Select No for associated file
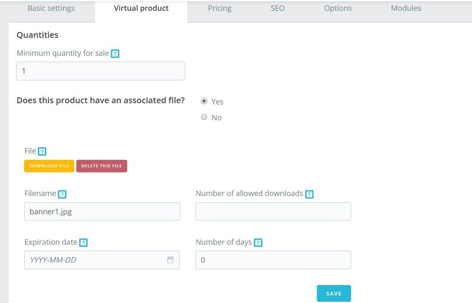The width and height of the screenshot is (472, 303). 204,117
